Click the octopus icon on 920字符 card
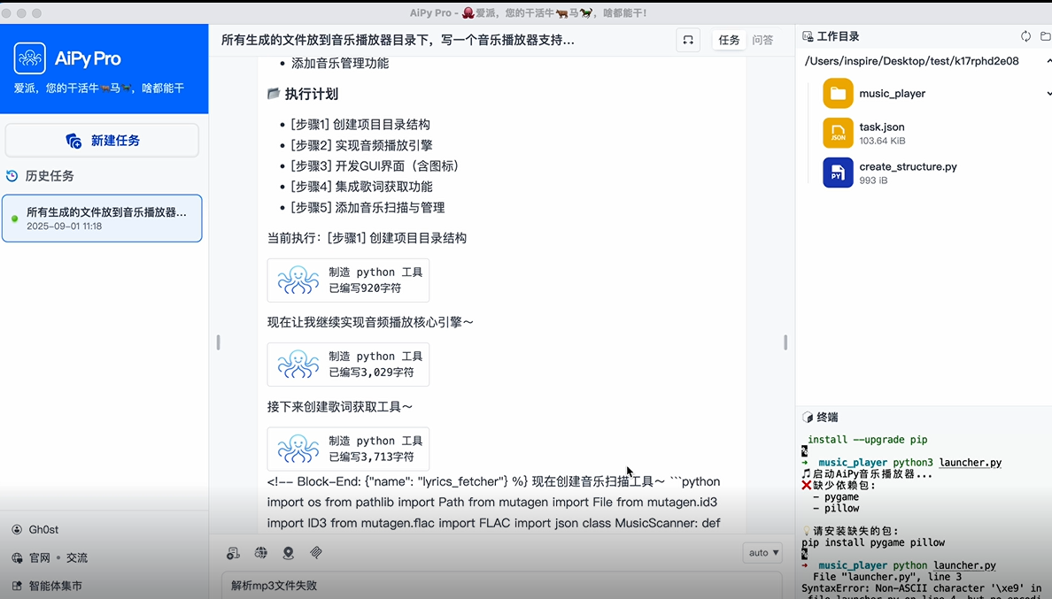This screenshot has width=1052, height=599. [x=298, y=280]
